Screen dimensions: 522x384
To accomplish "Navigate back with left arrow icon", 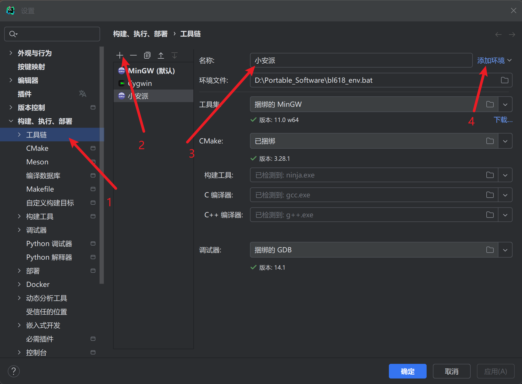I will pyautogui.click(x=498, y=34).
